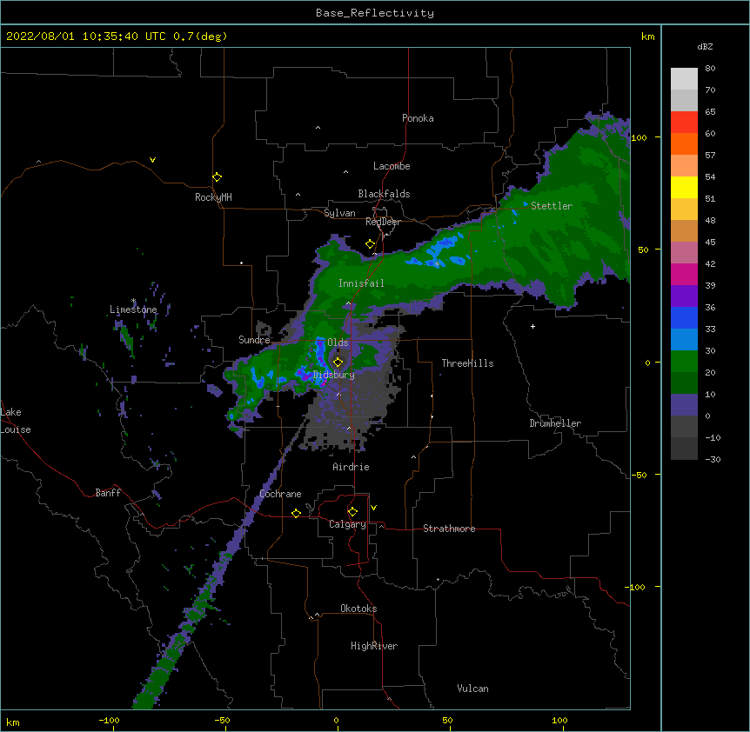Click the magenta 42-39 dBZ legend swatch
750x732 pixels.
(684, 274)
